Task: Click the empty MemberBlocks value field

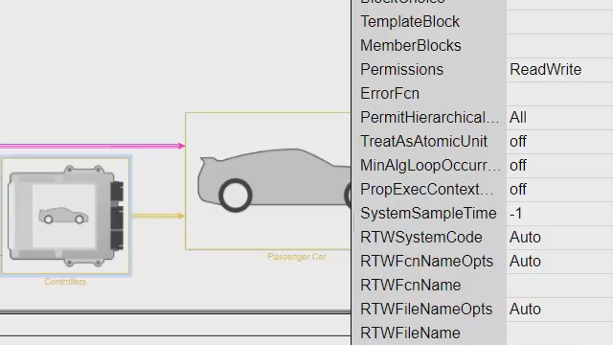Action: click(559, 46)
